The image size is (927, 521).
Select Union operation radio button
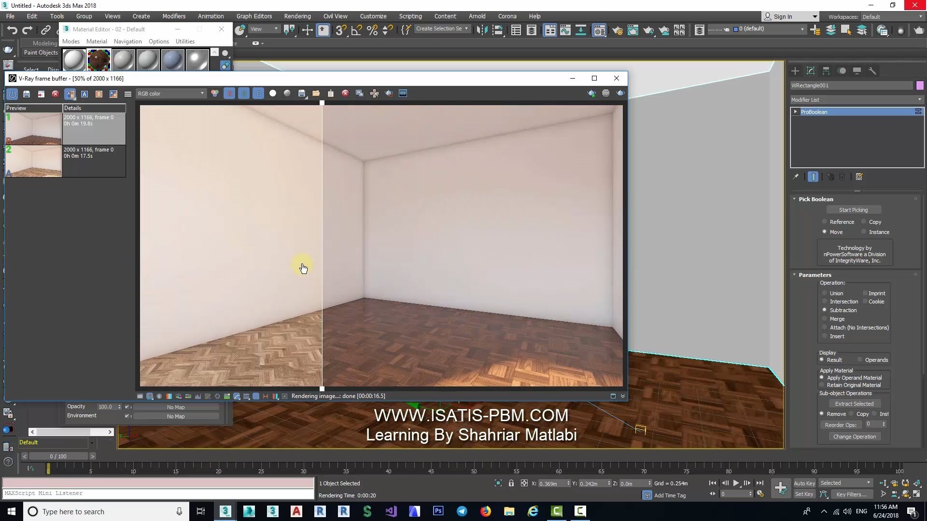click(825, 293)
